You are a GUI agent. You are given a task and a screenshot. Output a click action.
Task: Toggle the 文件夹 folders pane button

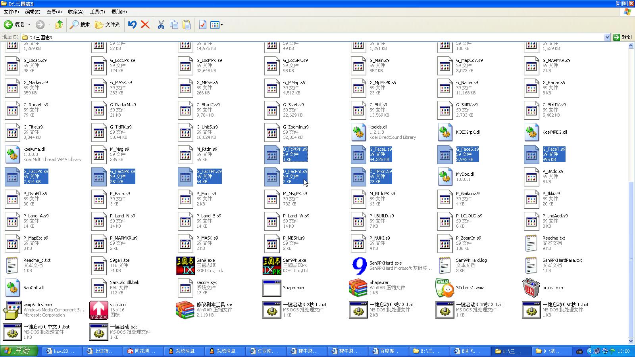tap(107, 25)
